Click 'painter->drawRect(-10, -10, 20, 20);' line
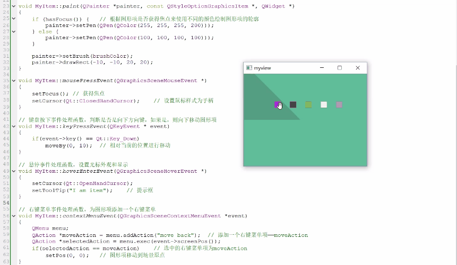The height and width of the screenshot is (265, 457). click(92, 62)
